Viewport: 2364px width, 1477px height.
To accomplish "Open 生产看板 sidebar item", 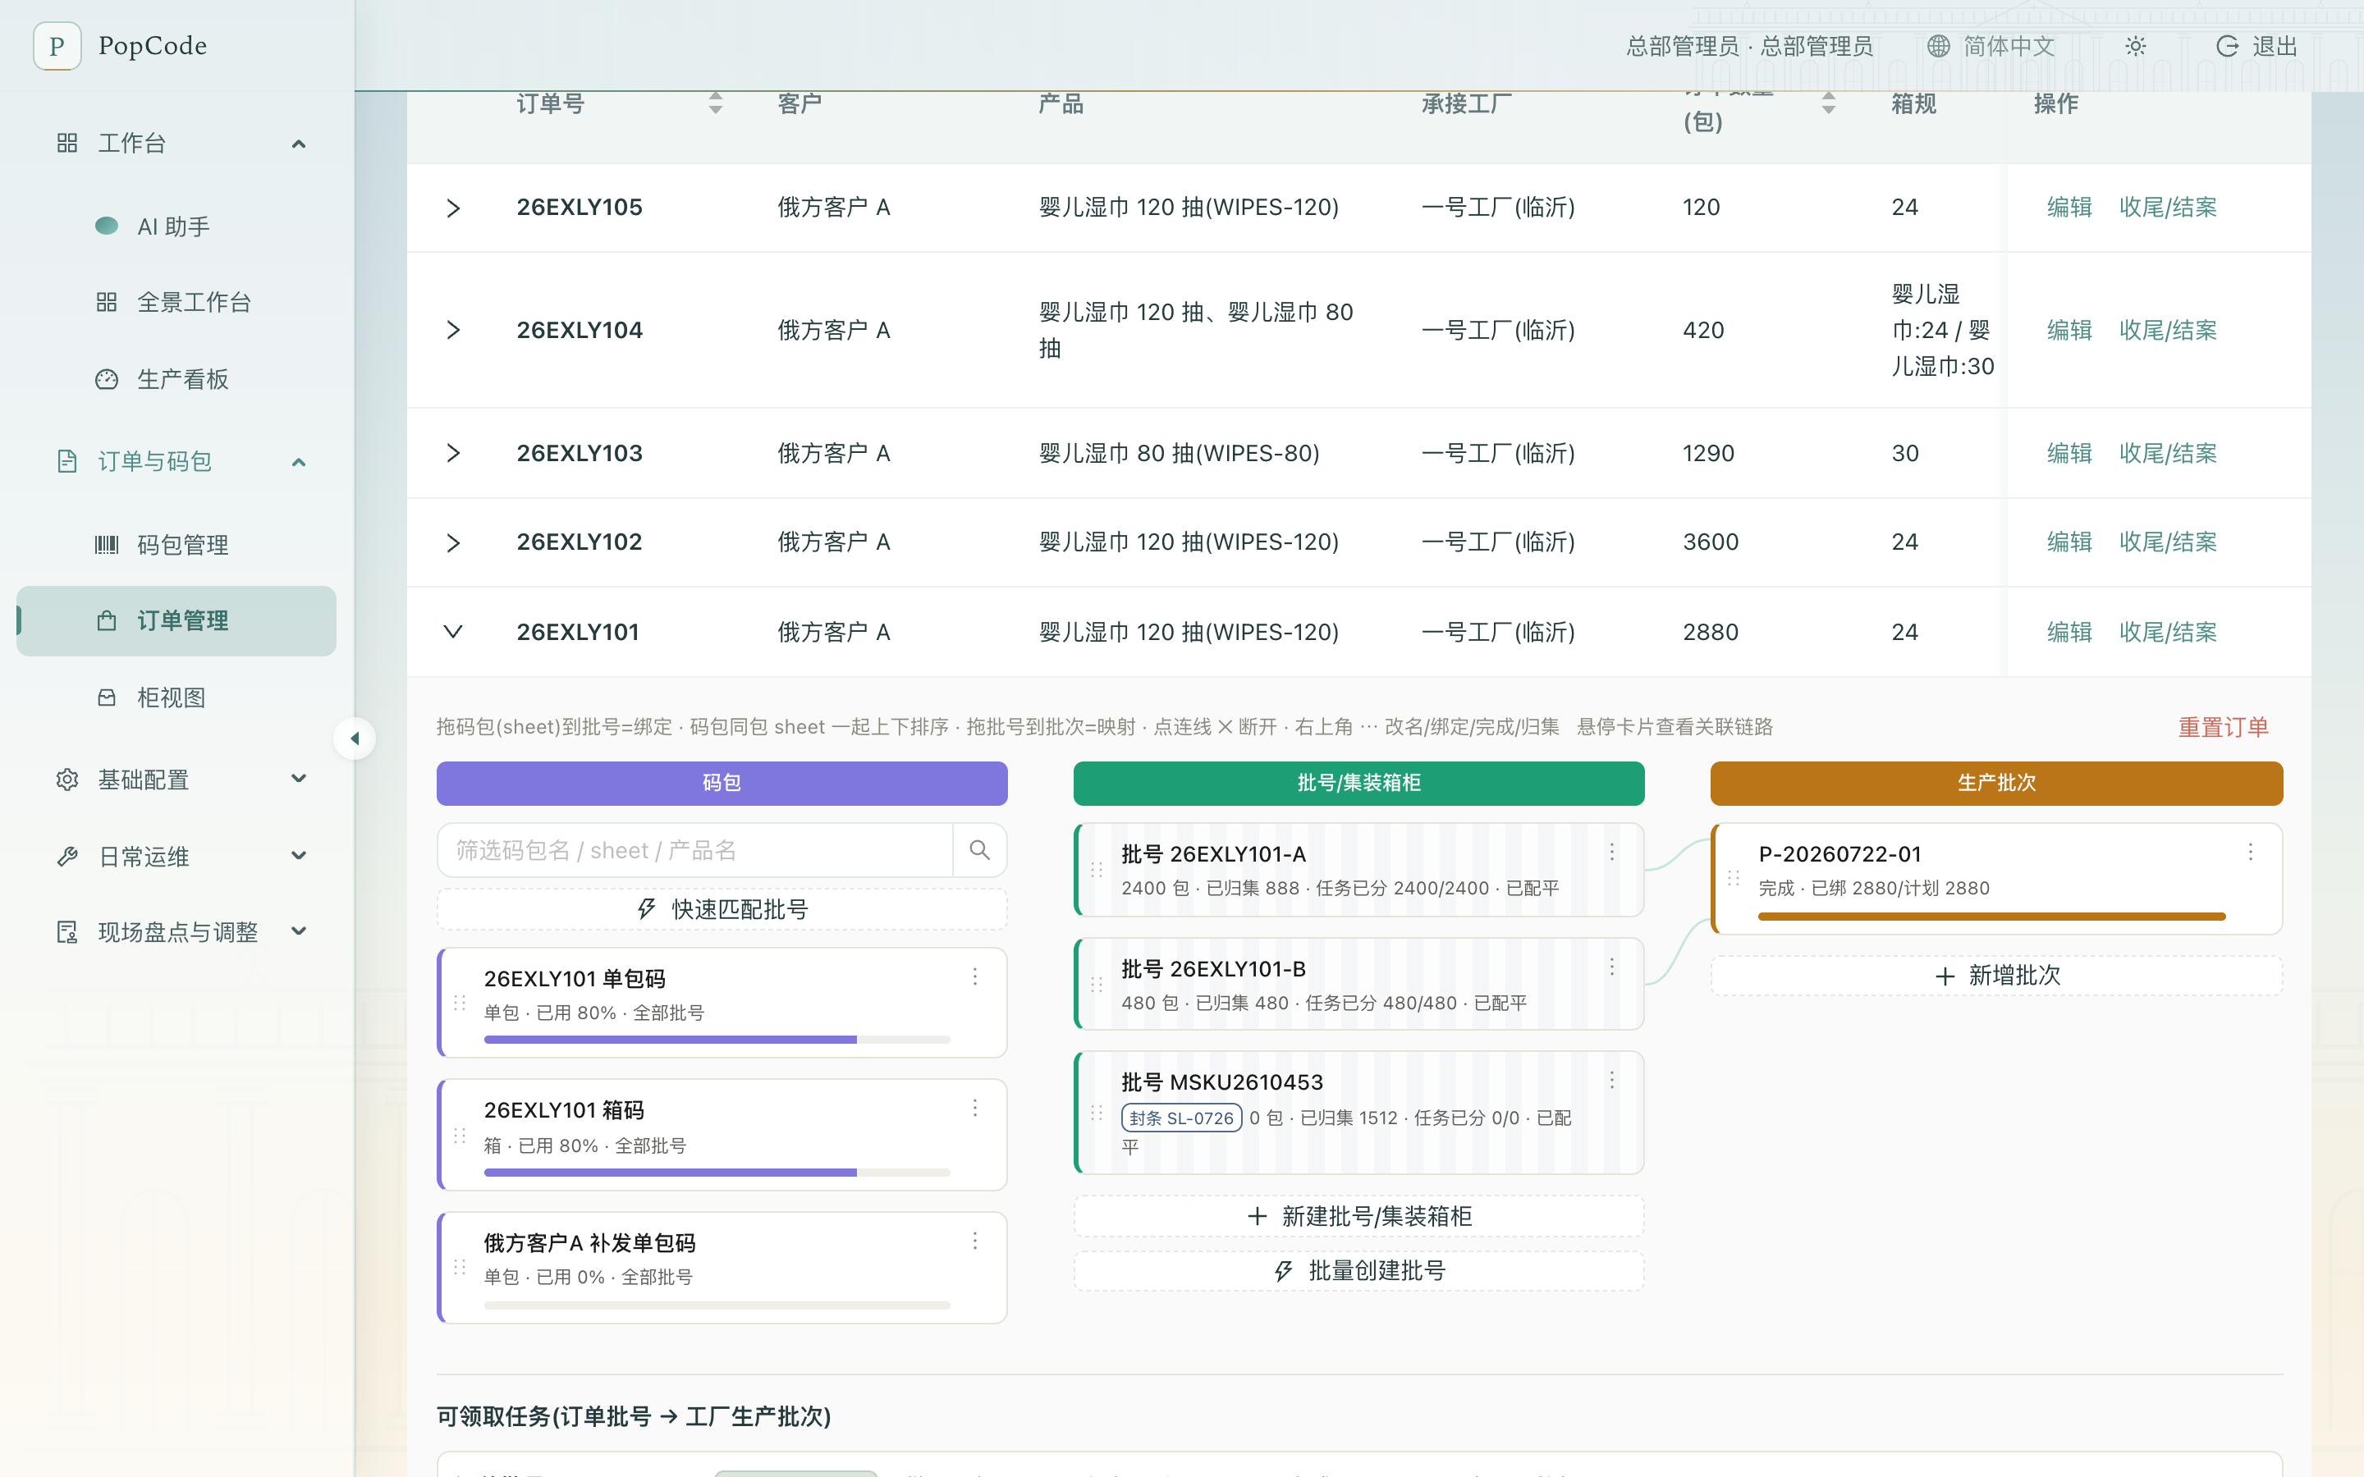I will 176,379.
